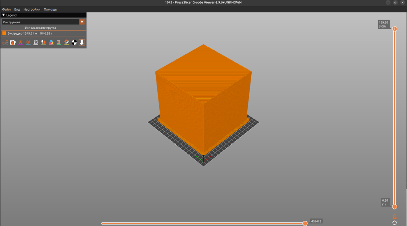
Task: Toggle print pauses hourglass icon
Action: [59, 42]
